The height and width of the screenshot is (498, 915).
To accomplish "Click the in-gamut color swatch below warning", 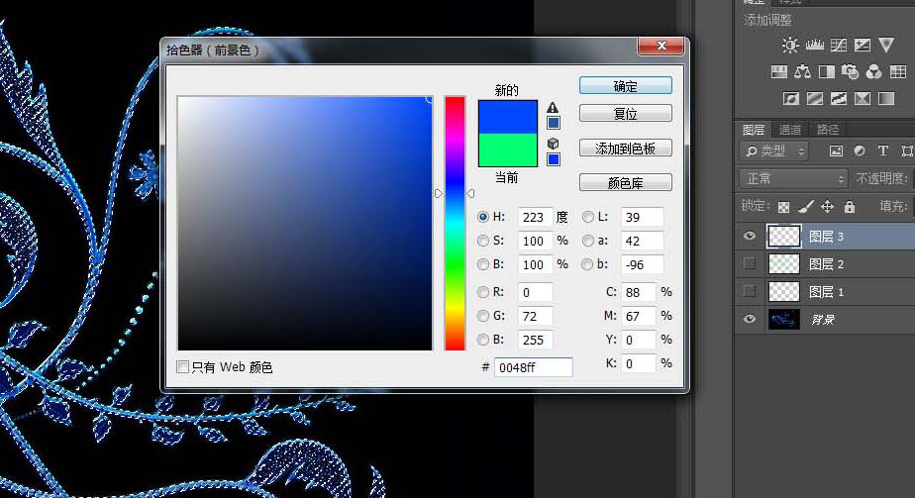I will [x=554, y=123].
